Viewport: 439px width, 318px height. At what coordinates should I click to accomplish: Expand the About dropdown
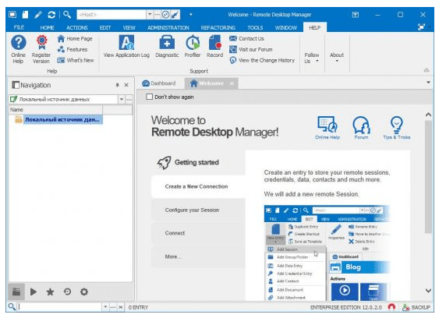337,57
